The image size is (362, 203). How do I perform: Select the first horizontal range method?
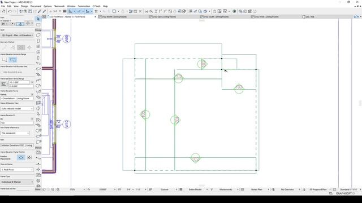(4, 60)
